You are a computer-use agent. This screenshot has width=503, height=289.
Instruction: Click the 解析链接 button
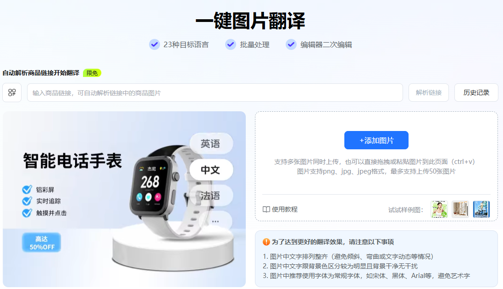[x=429, y=93]
